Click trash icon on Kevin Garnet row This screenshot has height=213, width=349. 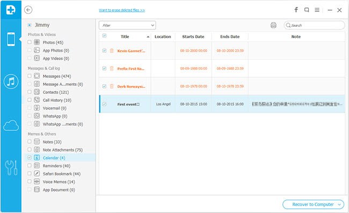pos(112,50)
